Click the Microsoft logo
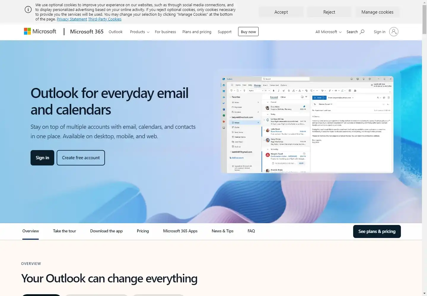The width and height of the screenshot is (427, 296). (40, 31)
